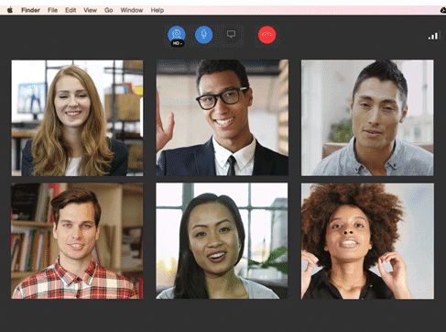
Task: Open the File menu
Action: pyautogui.click(x=52, y=10)
